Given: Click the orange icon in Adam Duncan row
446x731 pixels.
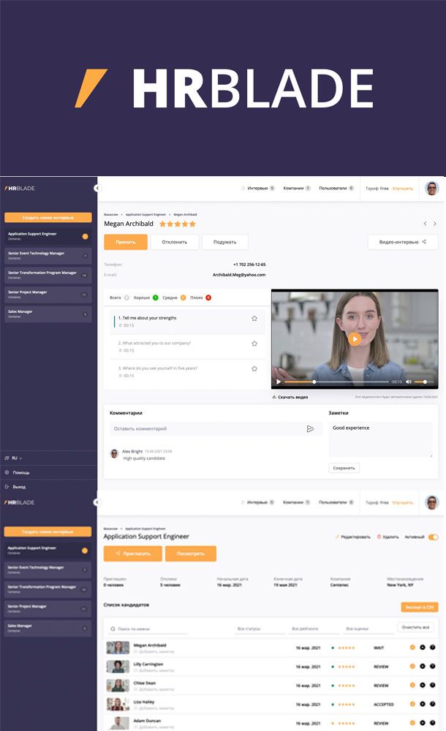Looking at the screenshot, I should click(x=412, y=723).
